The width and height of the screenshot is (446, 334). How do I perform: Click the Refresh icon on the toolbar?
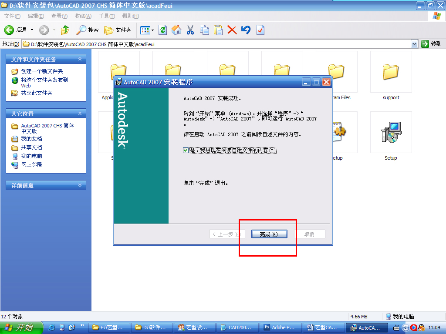pos(162,30)
